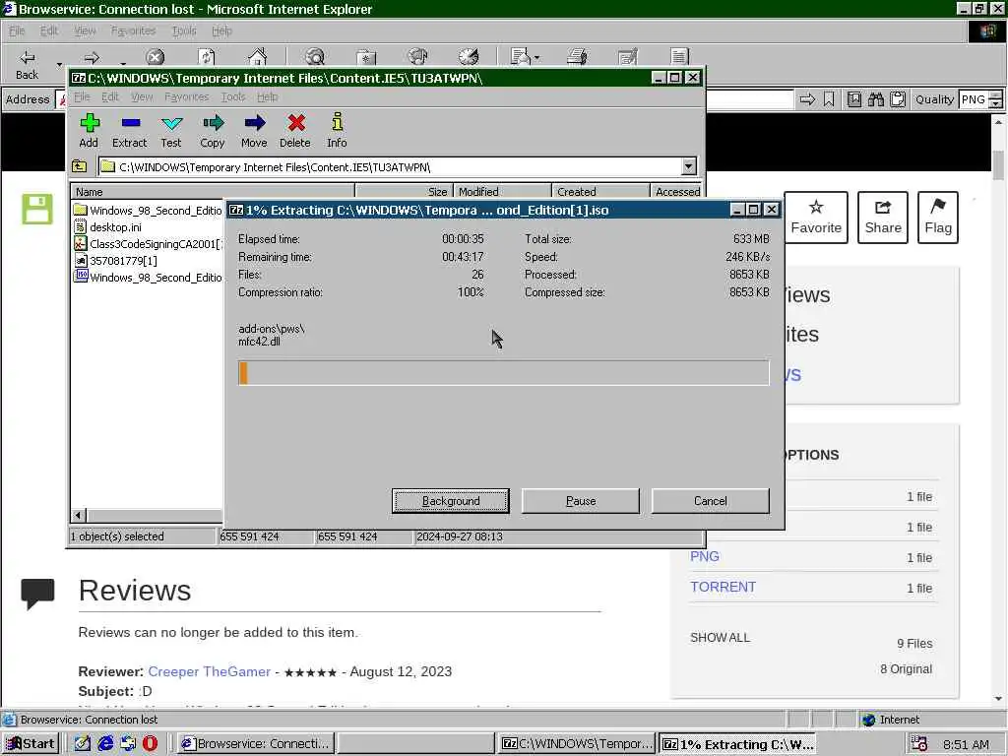The width and height of the screenshot is (1008, 756).
Task: Open Creeper TheGamer reviewer link
Action: tap(209, 671)
